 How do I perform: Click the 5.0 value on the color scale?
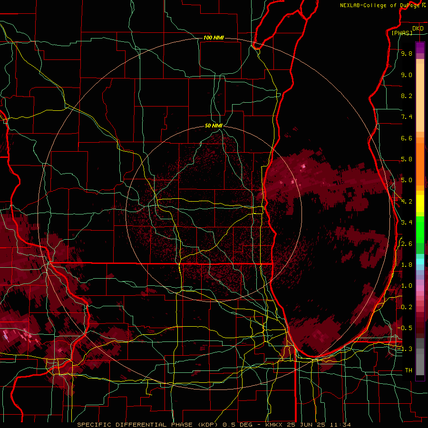click(x=407, y=180)
